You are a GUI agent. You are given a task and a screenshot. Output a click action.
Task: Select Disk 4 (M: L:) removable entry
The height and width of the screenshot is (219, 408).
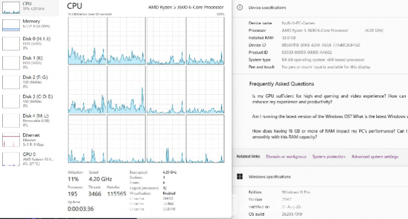[x=29, y=120]
